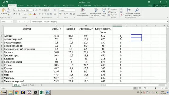169x95 pixels.
Task: Click the Cut scissors icon
Action: tap(8, 9)
